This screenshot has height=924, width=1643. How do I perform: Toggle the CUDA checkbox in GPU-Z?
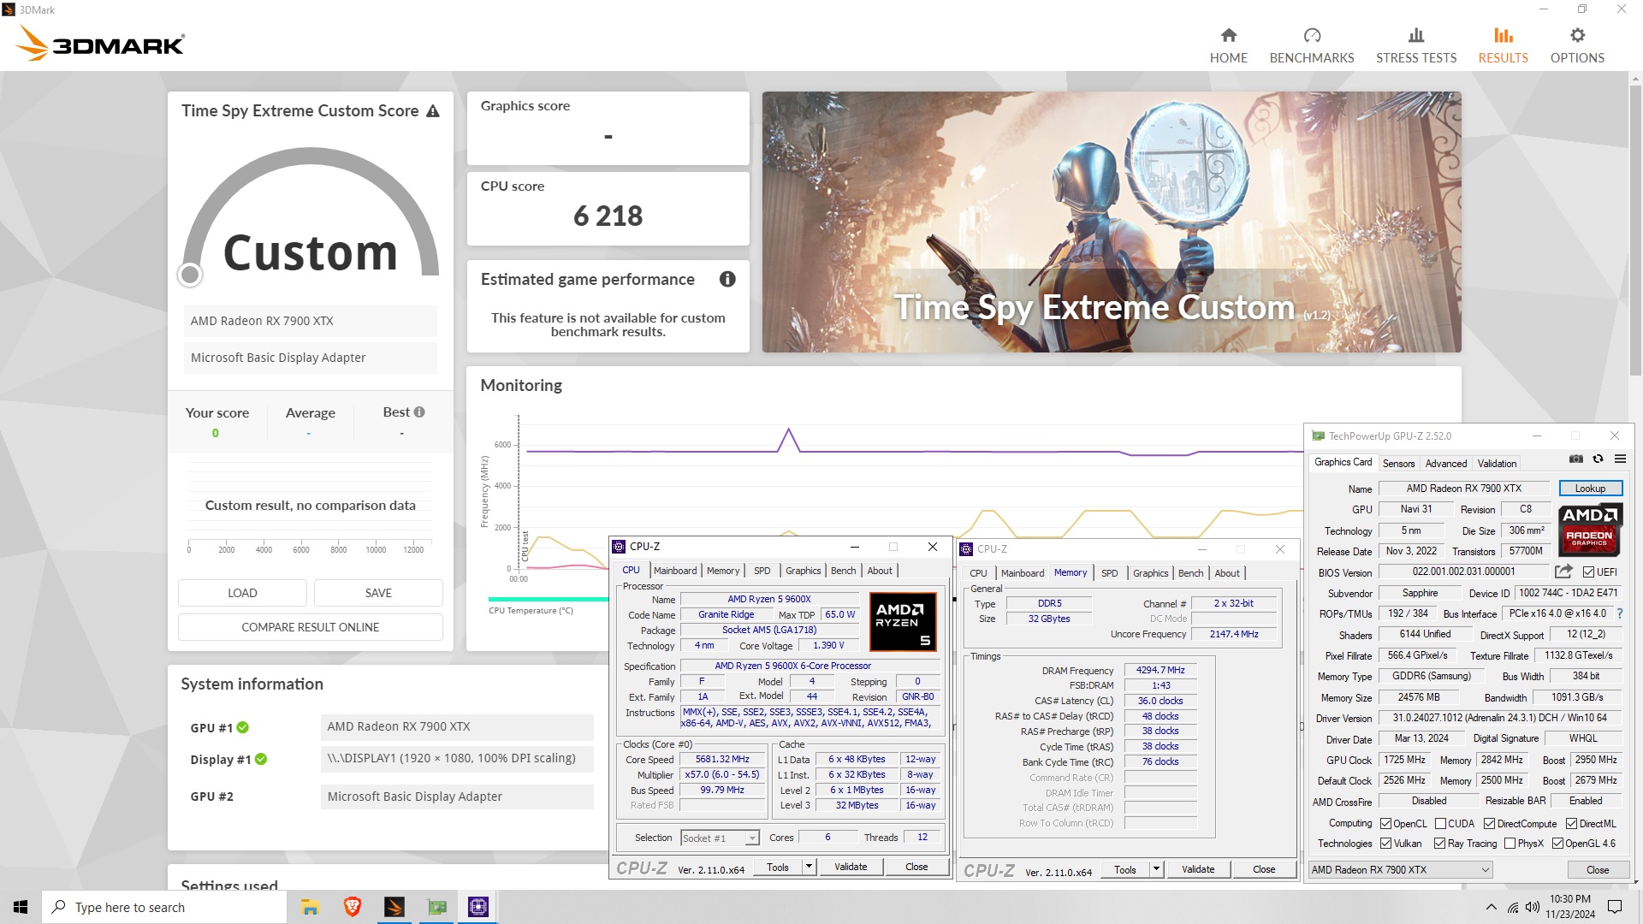click(x=1440, y=824)
